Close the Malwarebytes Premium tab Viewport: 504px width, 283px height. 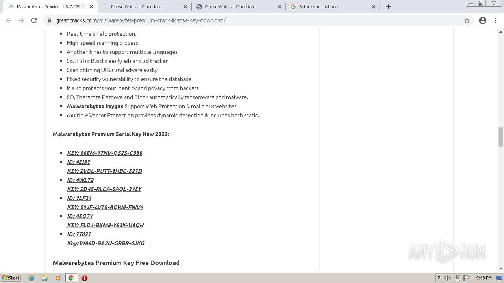point(91,7)
